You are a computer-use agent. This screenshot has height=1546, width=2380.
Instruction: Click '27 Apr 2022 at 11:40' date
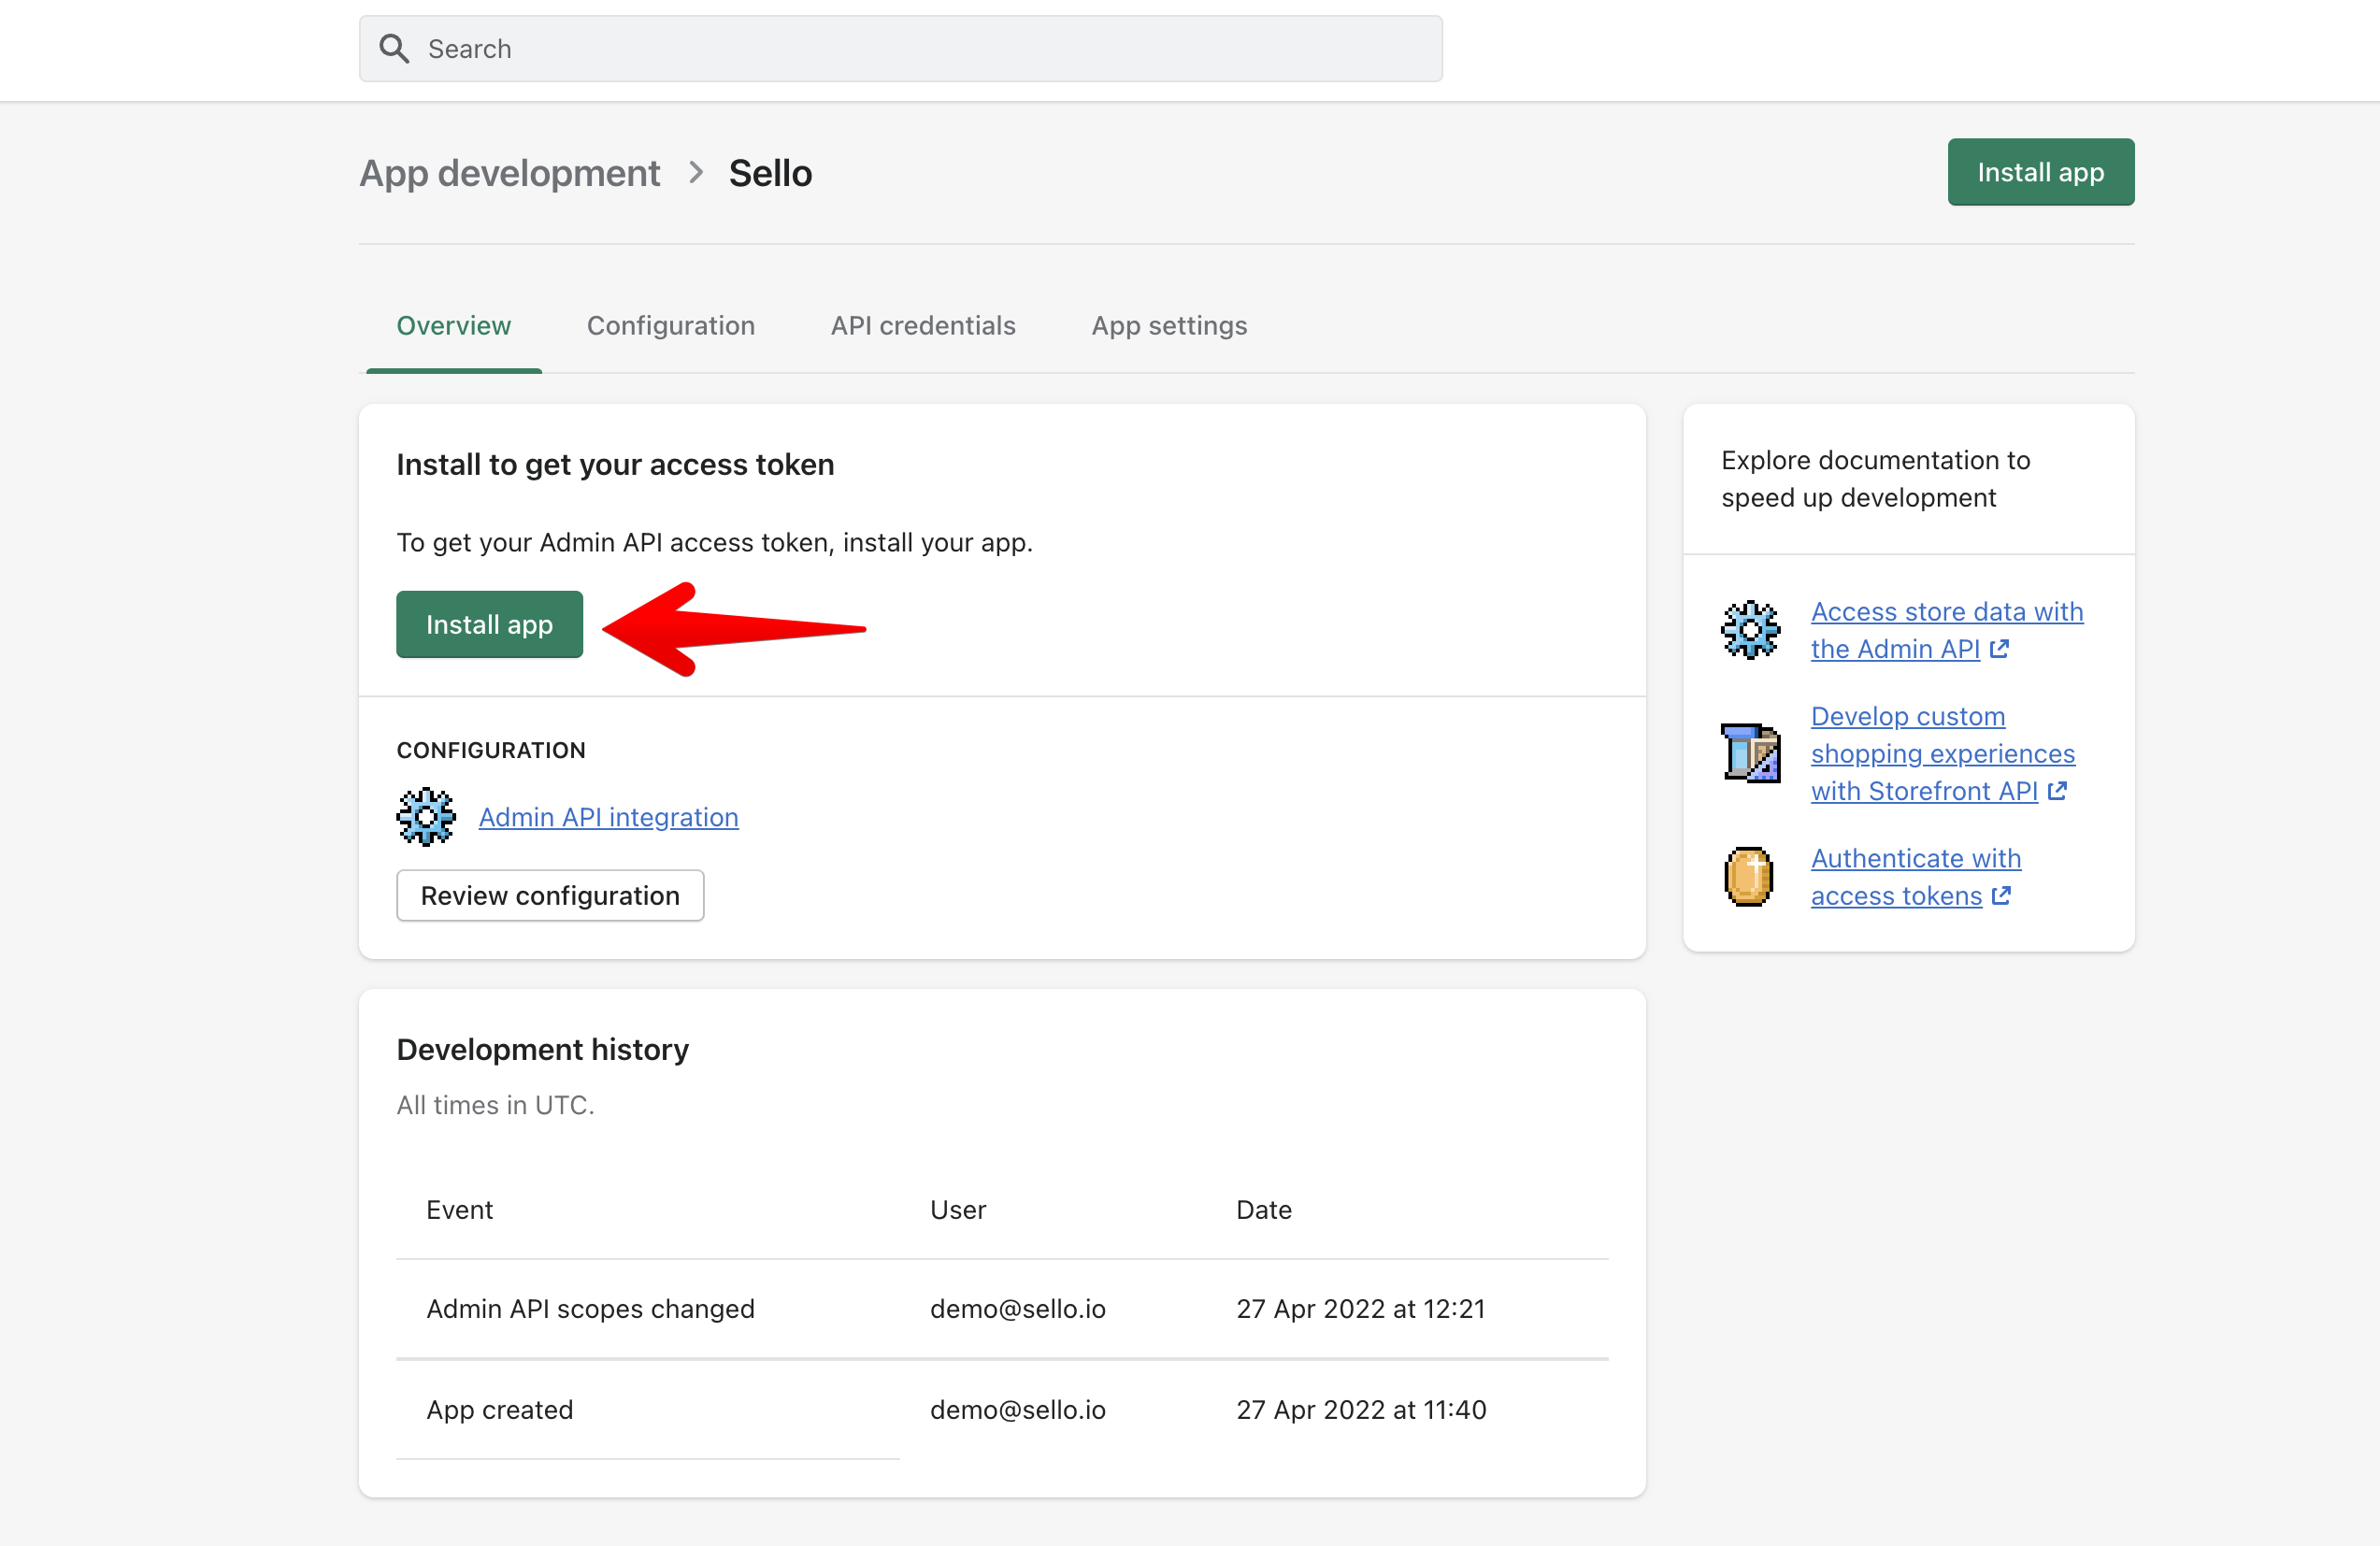[1361, 1410]
